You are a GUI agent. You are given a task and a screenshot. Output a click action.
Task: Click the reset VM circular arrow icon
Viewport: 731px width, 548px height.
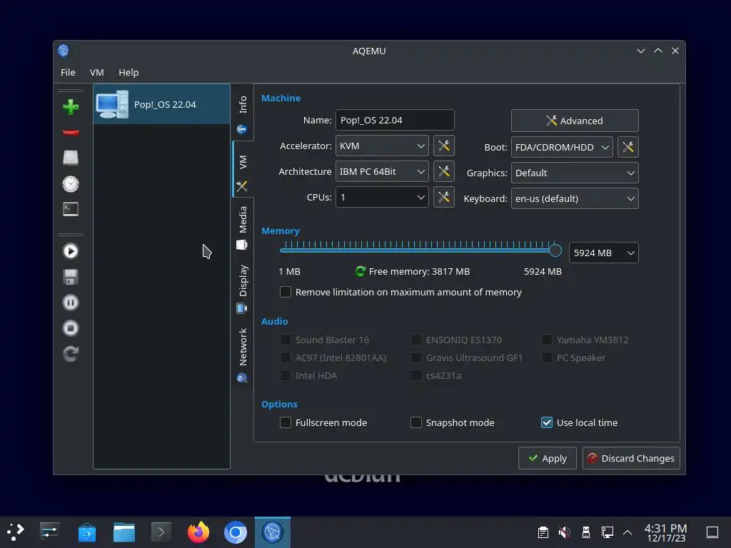(71, 354)
